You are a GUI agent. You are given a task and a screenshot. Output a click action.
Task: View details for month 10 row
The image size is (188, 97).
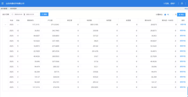click(x=183, y=41)
